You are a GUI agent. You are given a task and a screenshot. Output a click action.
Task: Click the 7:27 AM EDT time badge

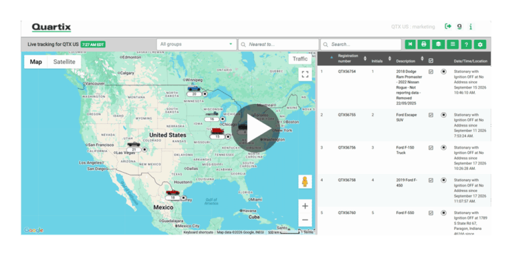[x=93, y=45]
